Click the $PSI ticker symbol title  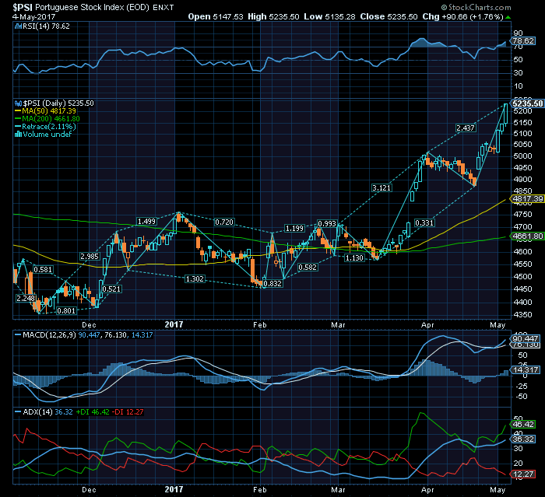(x=22, y=6)
